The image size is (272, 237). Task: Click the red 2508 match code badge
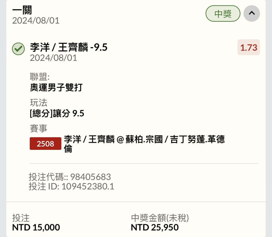tap(45, 144)
